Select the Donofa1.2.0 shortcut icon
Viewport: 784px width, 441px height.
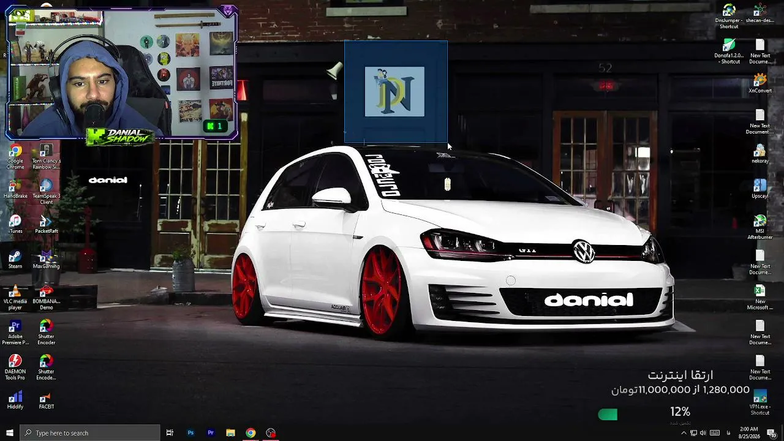729,51
